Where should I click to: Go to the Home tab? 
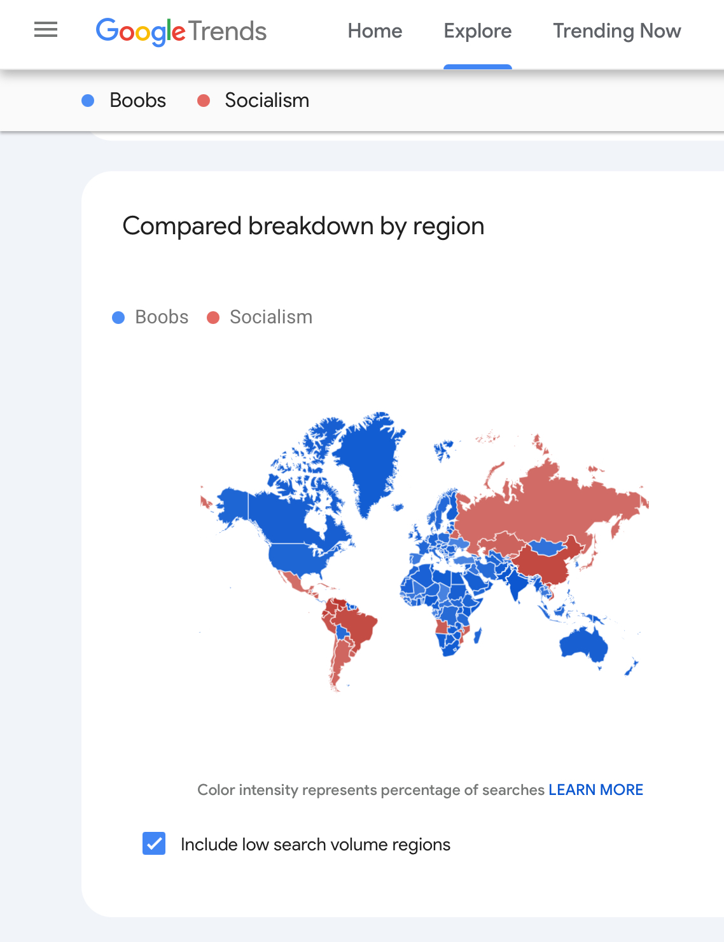[x=375, y=31]
